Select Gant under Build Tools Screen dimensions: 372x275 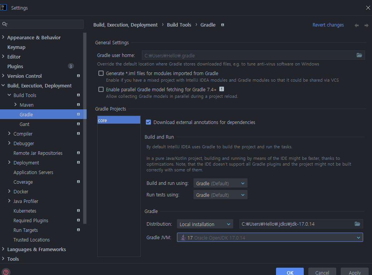click(24, 124)
